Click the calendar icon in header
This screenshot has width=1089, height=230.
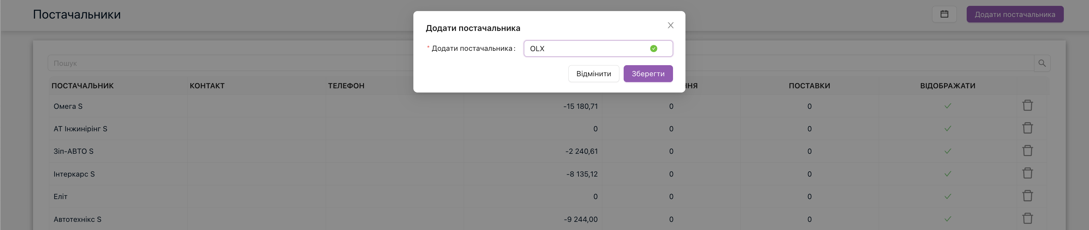[x=944, y=14]
